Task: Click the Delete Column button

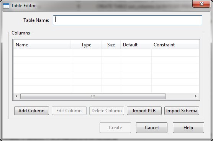Action: 106,111
